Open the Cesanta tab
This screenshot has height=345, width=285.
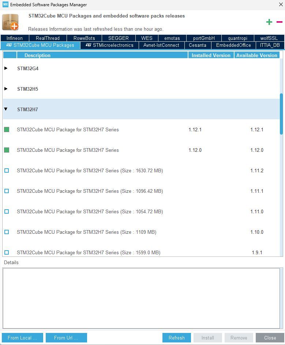tap(198, 45)
